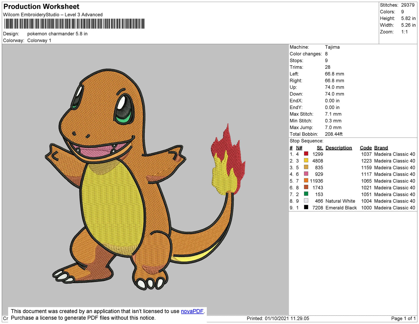Select the Natural White thread swatch
Viewport: 419px width, 324px height.
tap(306, 200)
